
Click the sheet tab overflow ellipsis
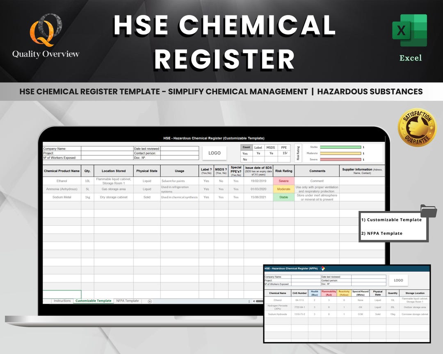tap(249, 301)
